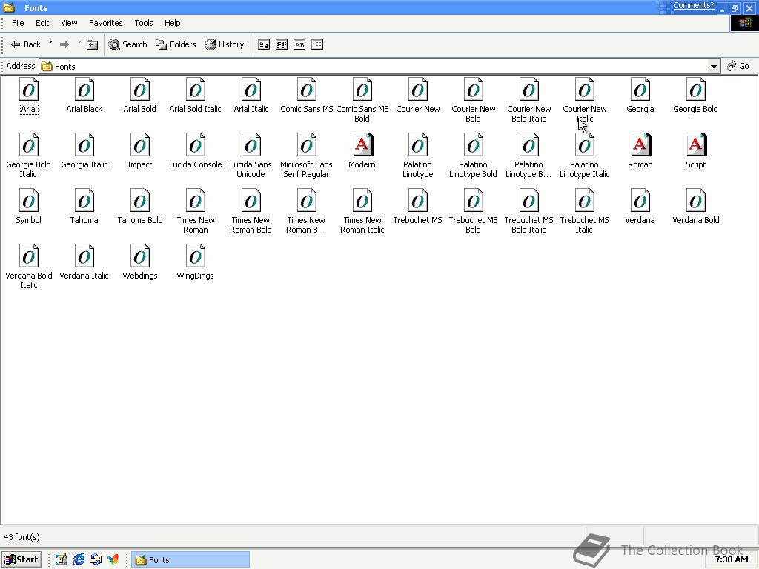759x569 pixels.
Task: Open the Start menu
Action: [21, 560]
